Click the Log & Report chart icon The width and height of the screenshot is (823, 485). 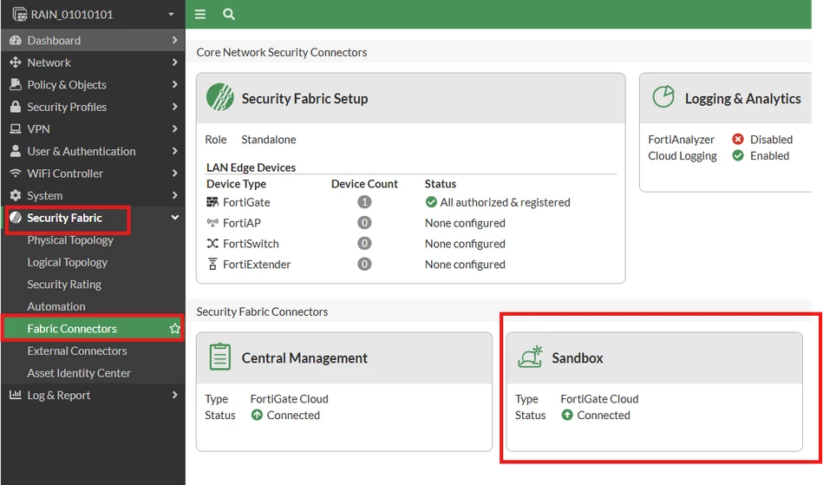[16, 395]
